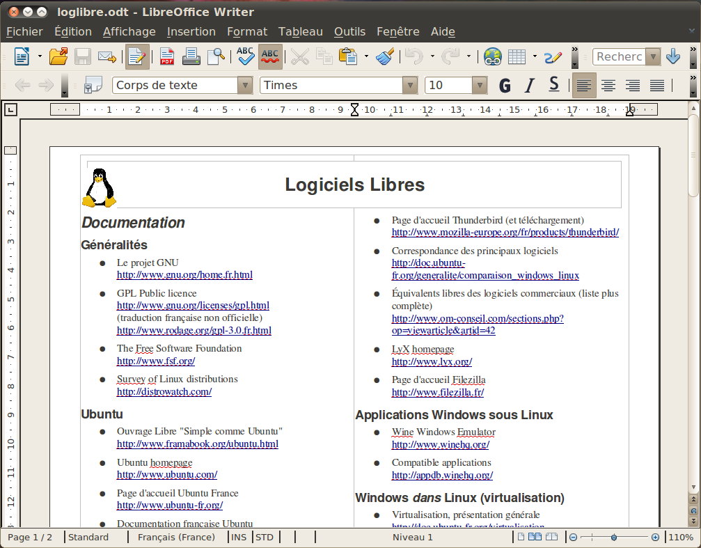Expand the Corps de texte style dropdown
The width and height of the screenshot is (701, 548).
coord(244,85)
